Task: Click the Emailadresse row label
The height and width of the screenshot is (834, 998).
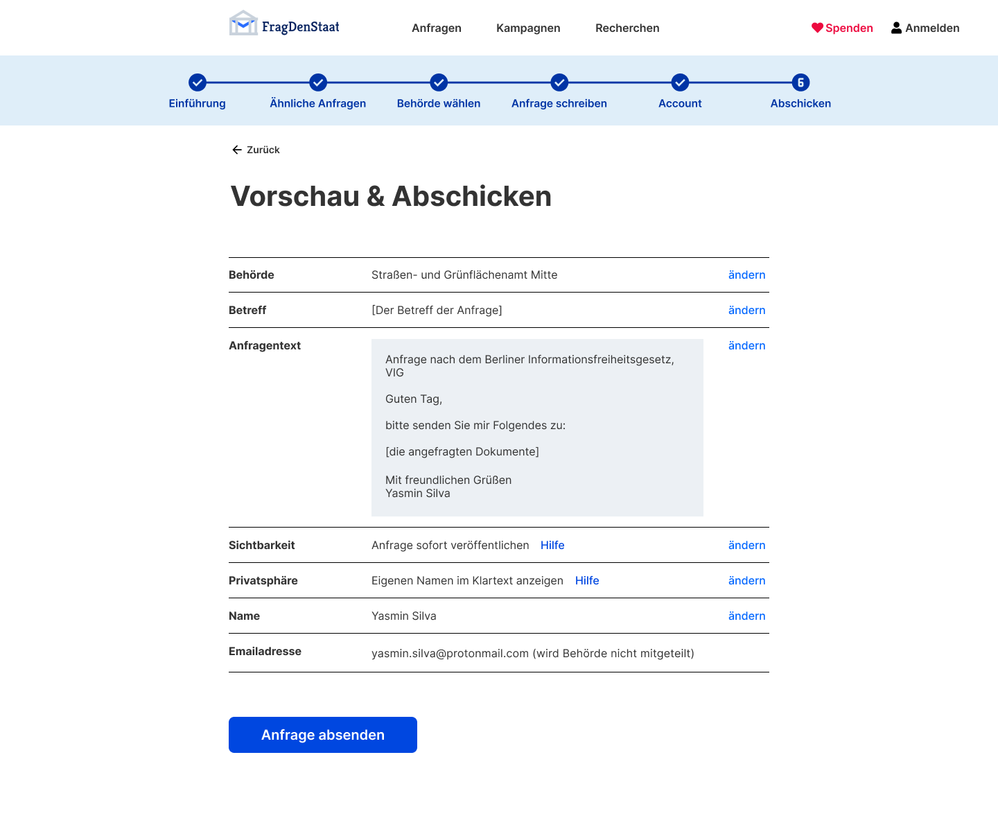Action: [265, 651]
